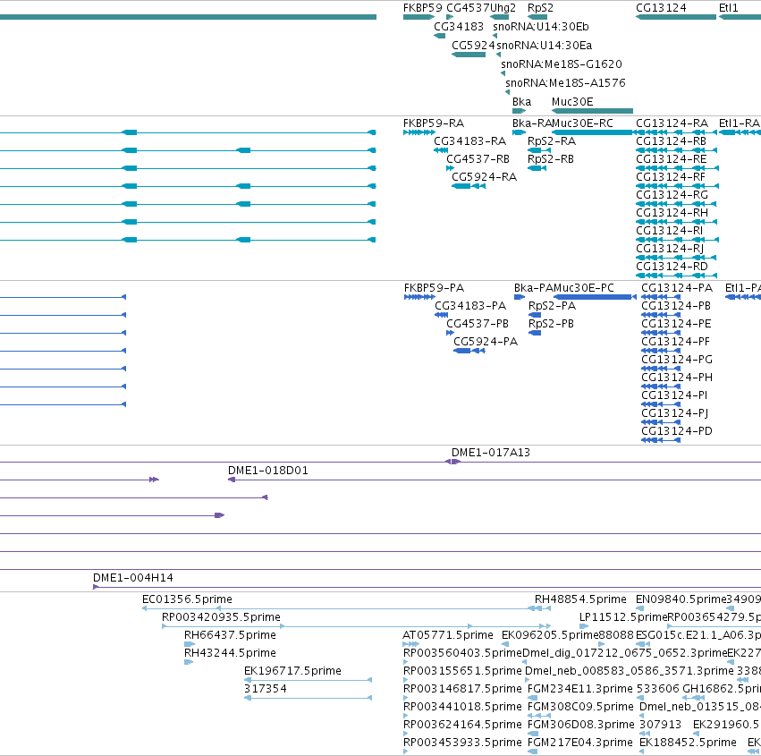Click snoRNA:Me18S-G1620 label
This screenshot has height=756, width=761.
pos(562,64)
